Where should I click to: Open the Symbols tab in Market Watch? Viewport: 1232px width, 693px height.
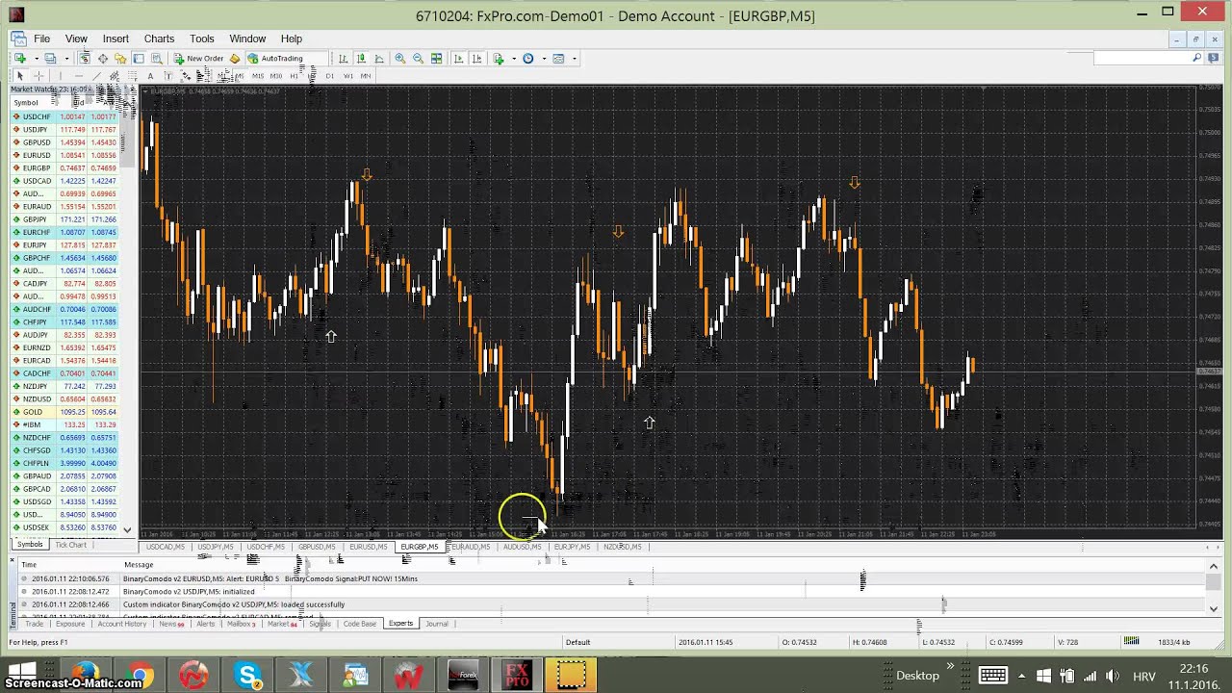(x=30, y=545)
